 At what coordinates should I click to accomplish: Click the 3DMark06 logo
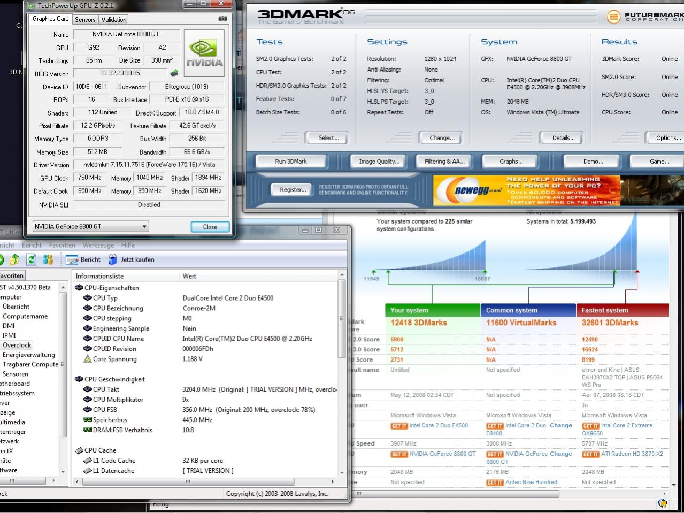coord(306,16)
